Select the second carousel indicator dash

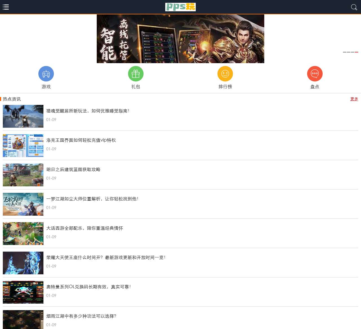[x=349, y=52]
